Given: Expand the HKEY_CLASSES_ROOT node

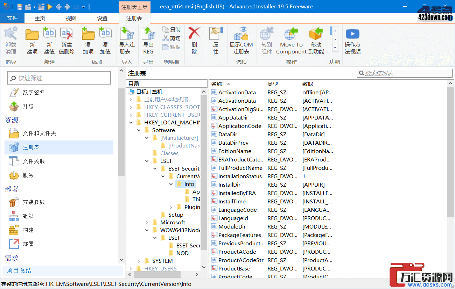Looking at the screenshot, I should tap(131, 107).
